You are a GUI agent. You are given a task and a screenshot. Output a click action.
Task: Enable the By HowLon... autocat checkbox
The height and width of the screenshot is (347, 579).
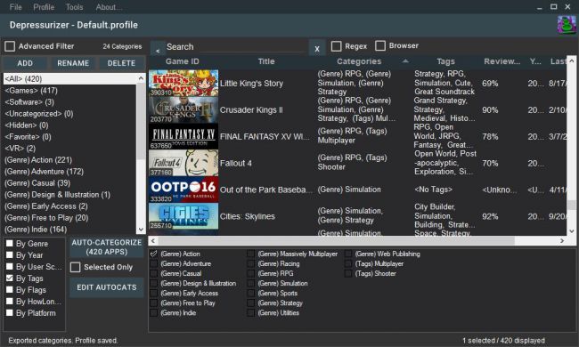tap(10, 302)
